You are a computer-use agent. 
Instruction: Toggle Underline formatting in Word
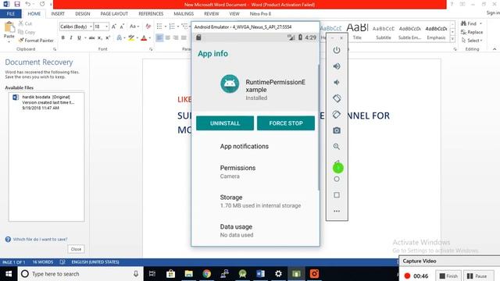coord(79,37)
